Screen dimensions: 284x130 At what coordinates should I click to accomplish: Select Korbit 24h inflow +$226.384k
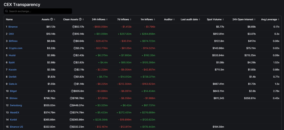pyautogui.click(x=100, y=120)
